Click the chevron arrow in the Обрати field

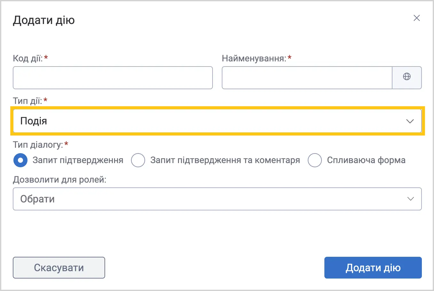(411, 199)
